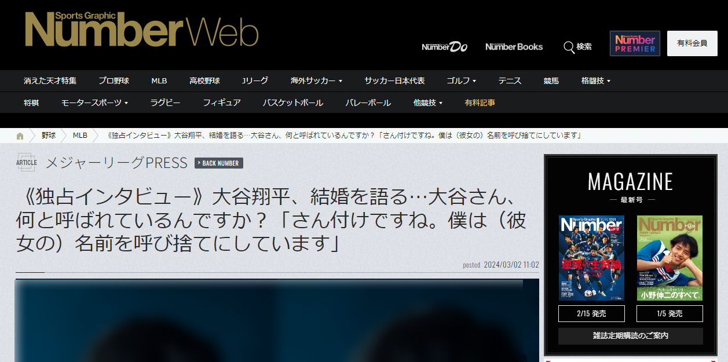The height and width of the screenshot is (362, 728).
Task: Open the テニス menu item
Action: pyautogui.click(x=510, y=81)
